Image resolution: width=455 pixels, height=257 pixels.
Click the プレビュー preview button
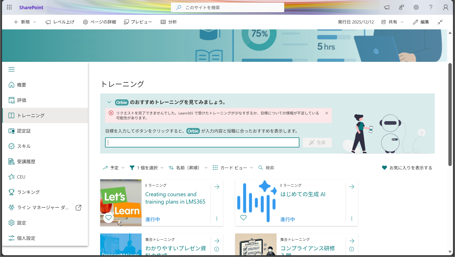138,22
